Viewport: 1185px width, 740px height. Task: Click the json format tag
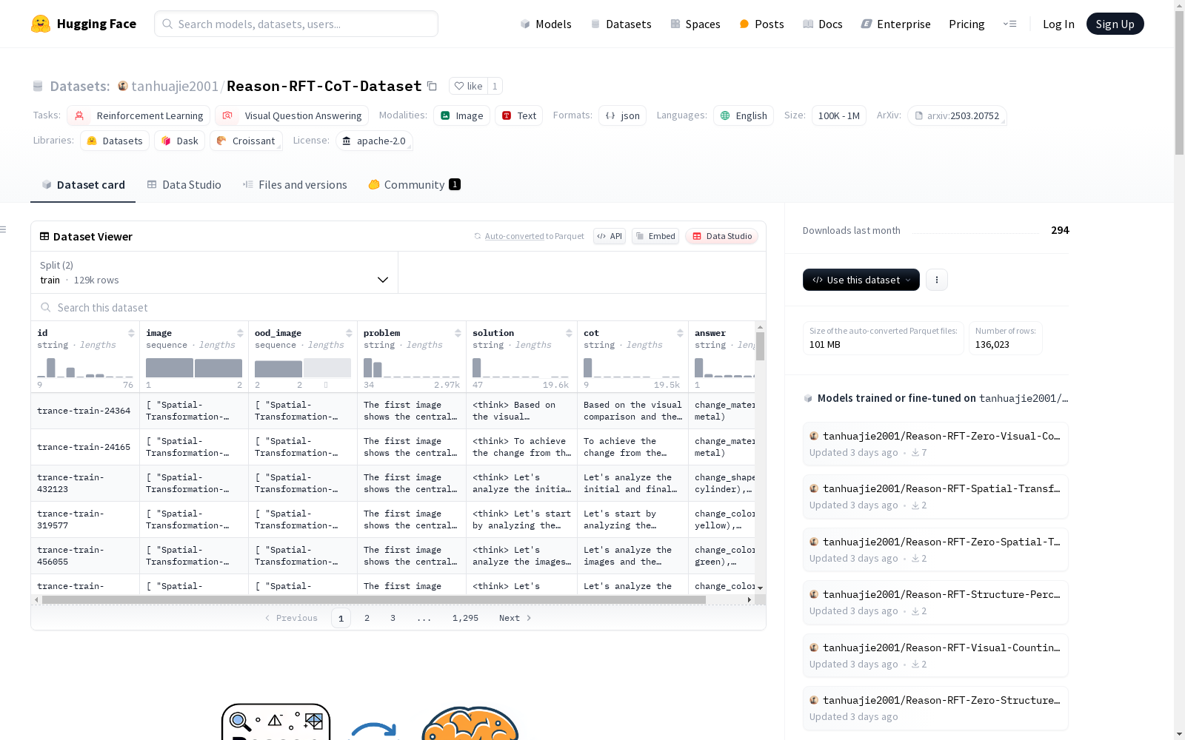click(623, 115)
